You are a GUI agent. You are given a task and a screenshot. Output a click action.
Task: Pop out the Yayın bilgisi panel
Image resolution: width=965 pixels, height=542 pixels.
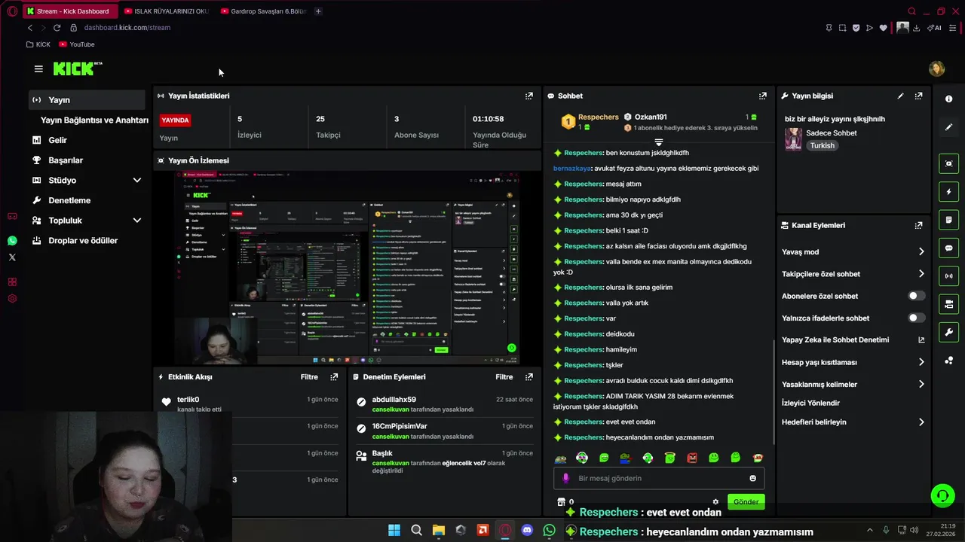pyautogui.click(x=918, y=96)
